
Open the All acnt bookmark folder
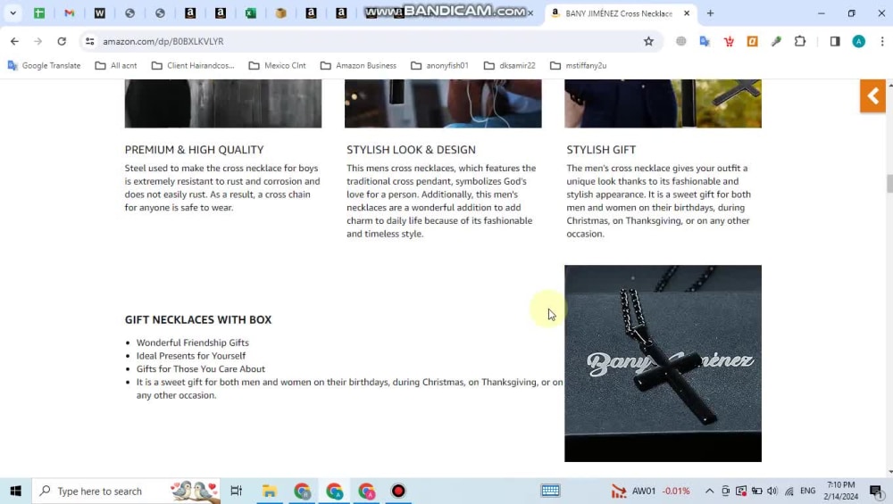tap(116, 65)
